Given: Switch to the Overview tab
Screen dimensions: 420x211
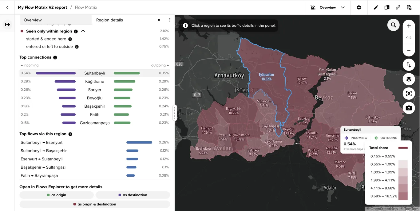Looking at the screenshot, I should (56, 20).
